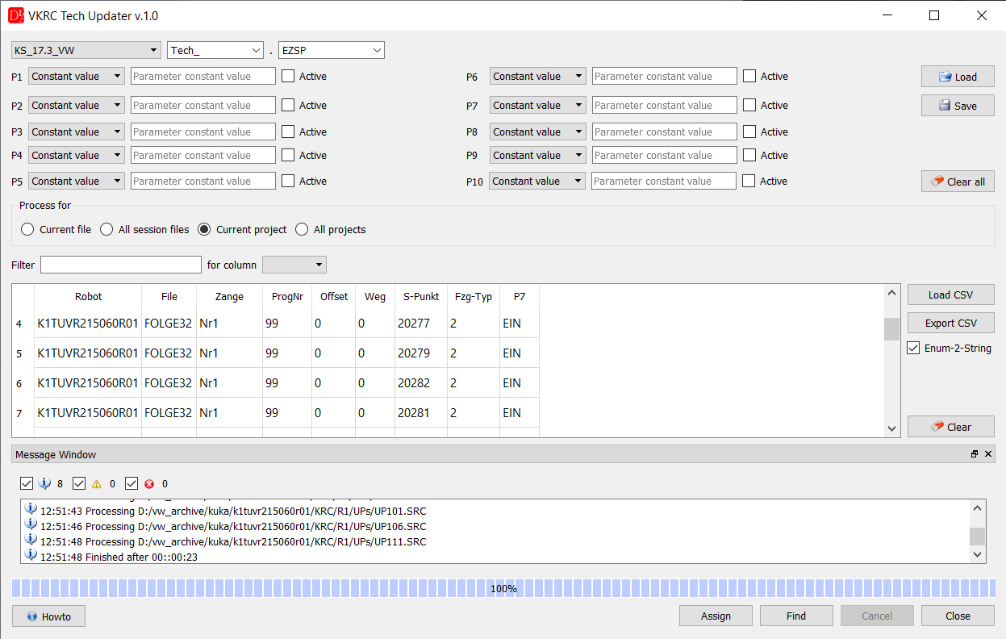
Task: Select the S-Punkt cell 20279
Action: (x=421, y=353)
